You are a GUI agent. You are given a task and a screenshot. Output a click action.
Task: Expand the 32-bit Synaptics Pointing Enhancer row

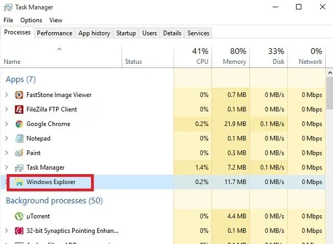[7, 231]
